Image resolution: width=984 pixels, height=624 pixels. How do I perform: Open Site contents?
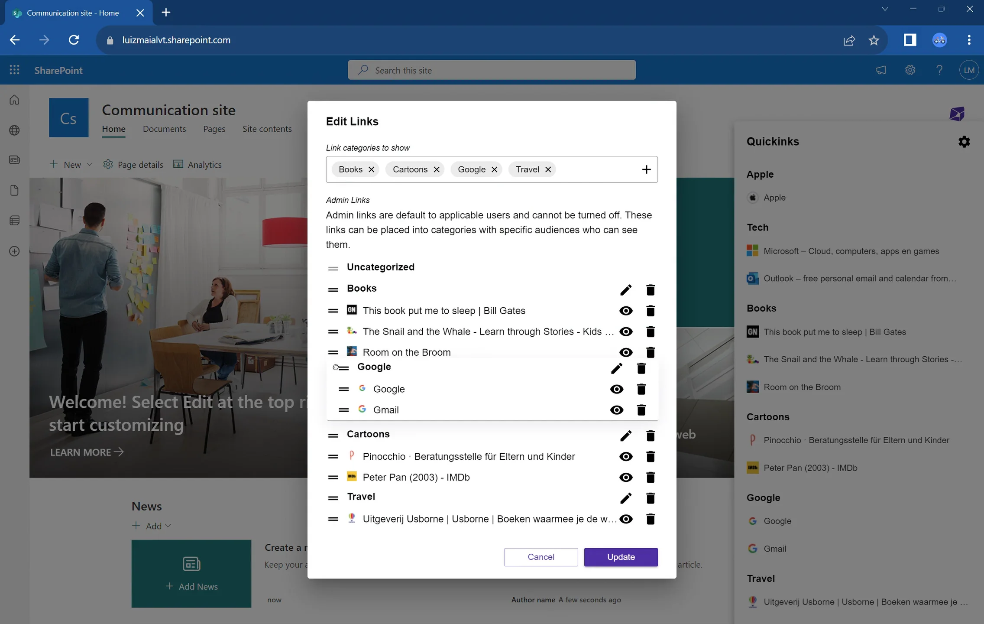267,129
